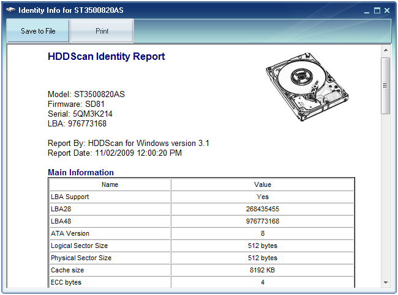
Task: Click the Report By HDDScan version line
Action: coord(129,144)
